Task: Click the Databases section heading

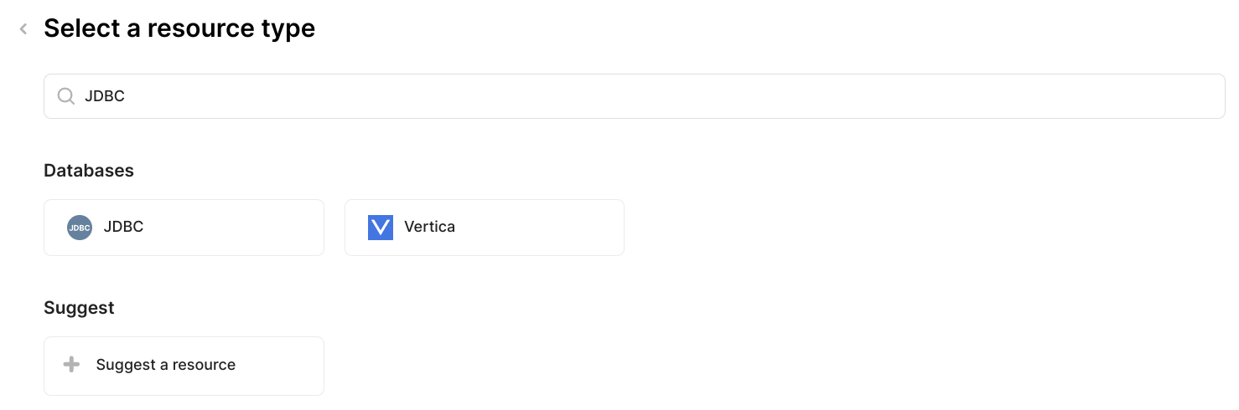Action: (x=89, y=171)
